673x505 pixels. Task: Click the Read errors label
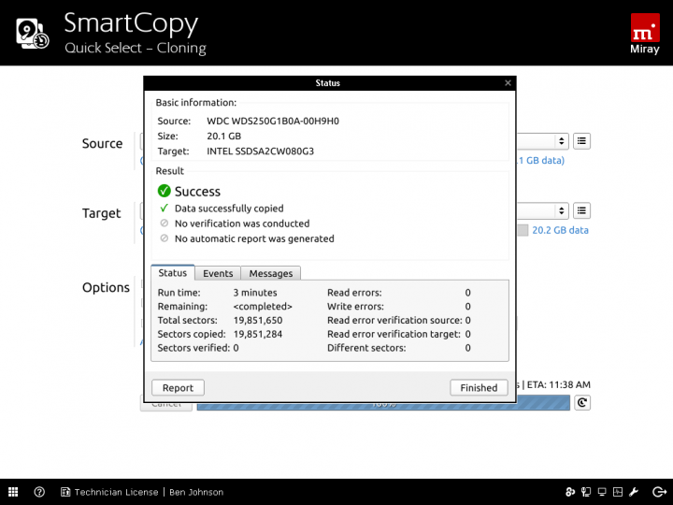pos(354,293)
